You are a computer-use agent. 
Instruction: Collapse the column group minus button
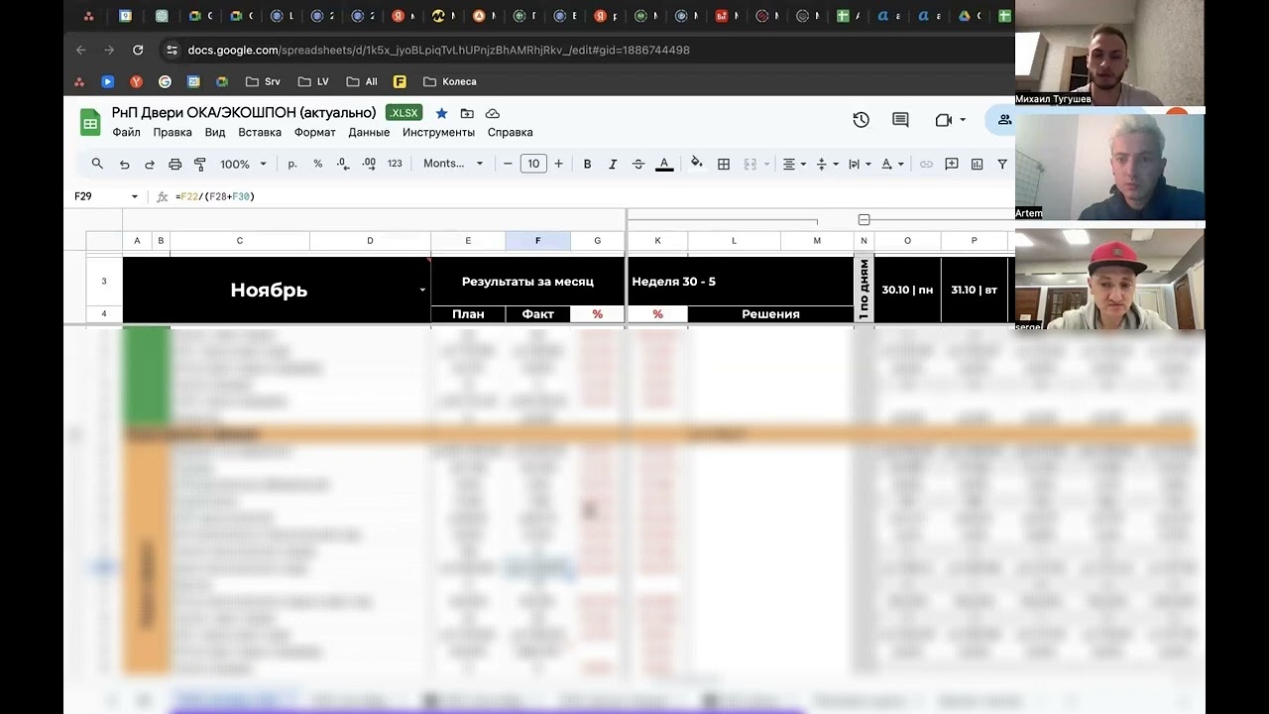coord(864,219)
